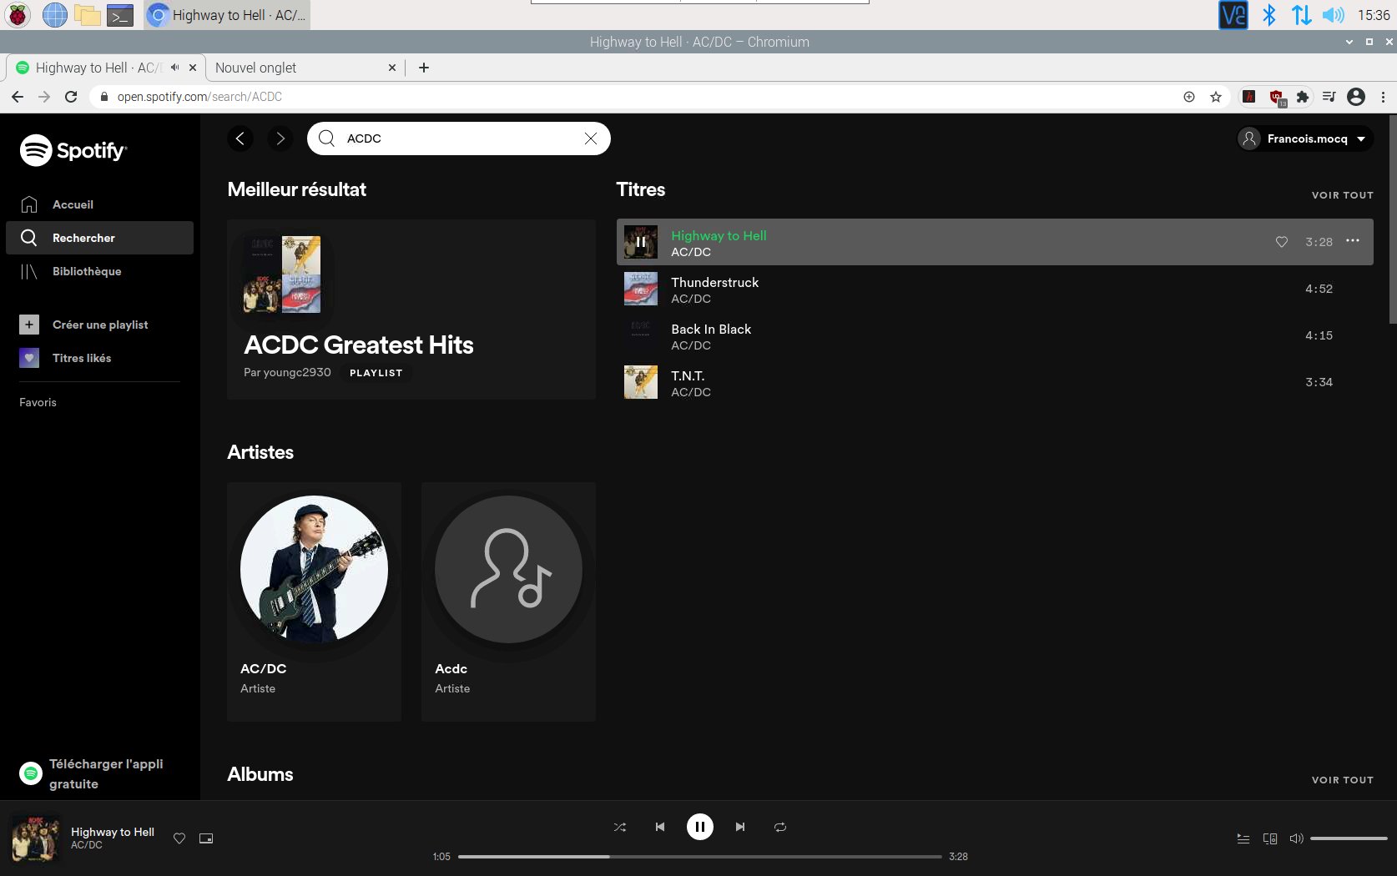Open Chromium media controls icon
This screenshot has width=1397, height=876.
point(1329,97)
